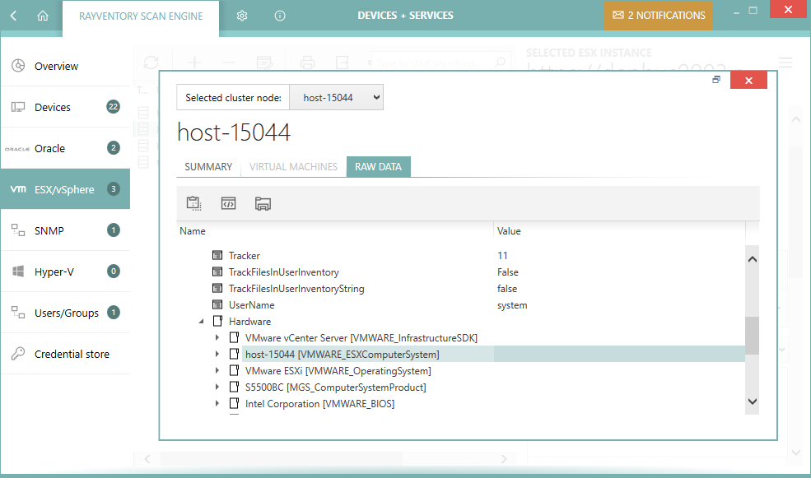
Task: Copy raw data to clipboard
Action: point(193,203)
